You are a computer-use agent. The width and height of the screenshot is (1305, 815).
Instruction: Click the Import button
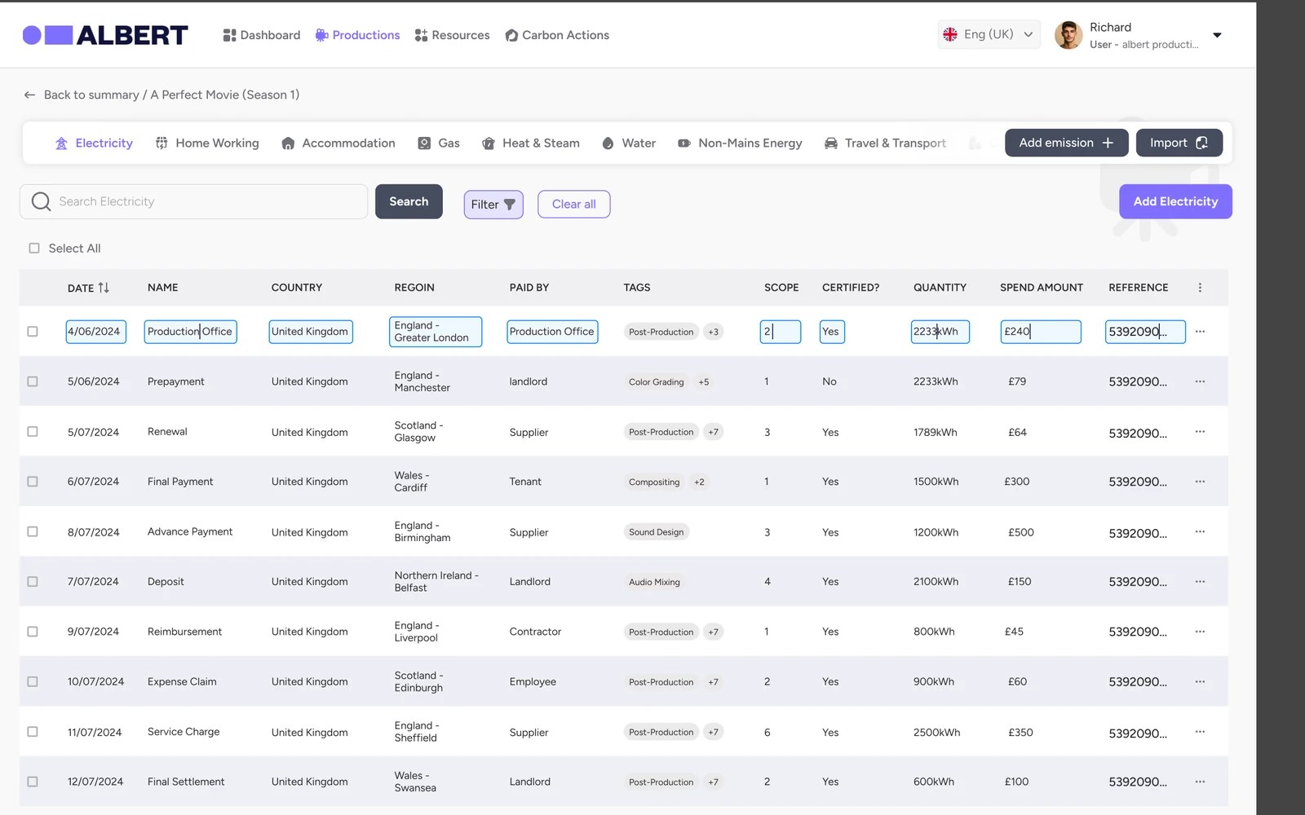[x=1179, y=143]
